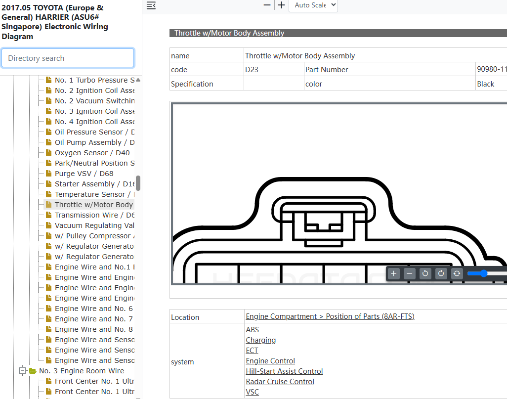Open the ABS system link

tap(252, 329)
